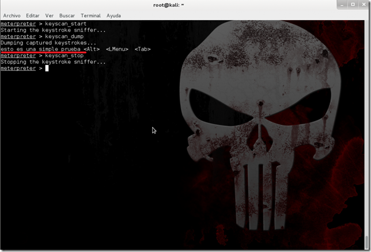This screenshot has height=252, width=371.
Task: Open the Ver menu
Action: pyautogui.click(x=49, y=16)
